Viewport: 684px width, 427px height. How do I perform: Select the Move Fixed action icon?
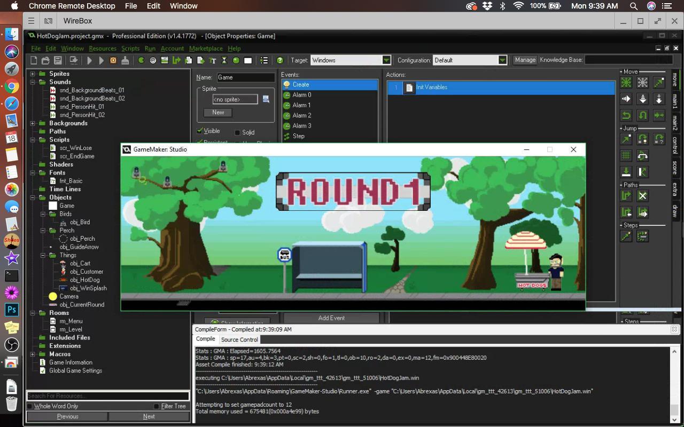[626, 83]
